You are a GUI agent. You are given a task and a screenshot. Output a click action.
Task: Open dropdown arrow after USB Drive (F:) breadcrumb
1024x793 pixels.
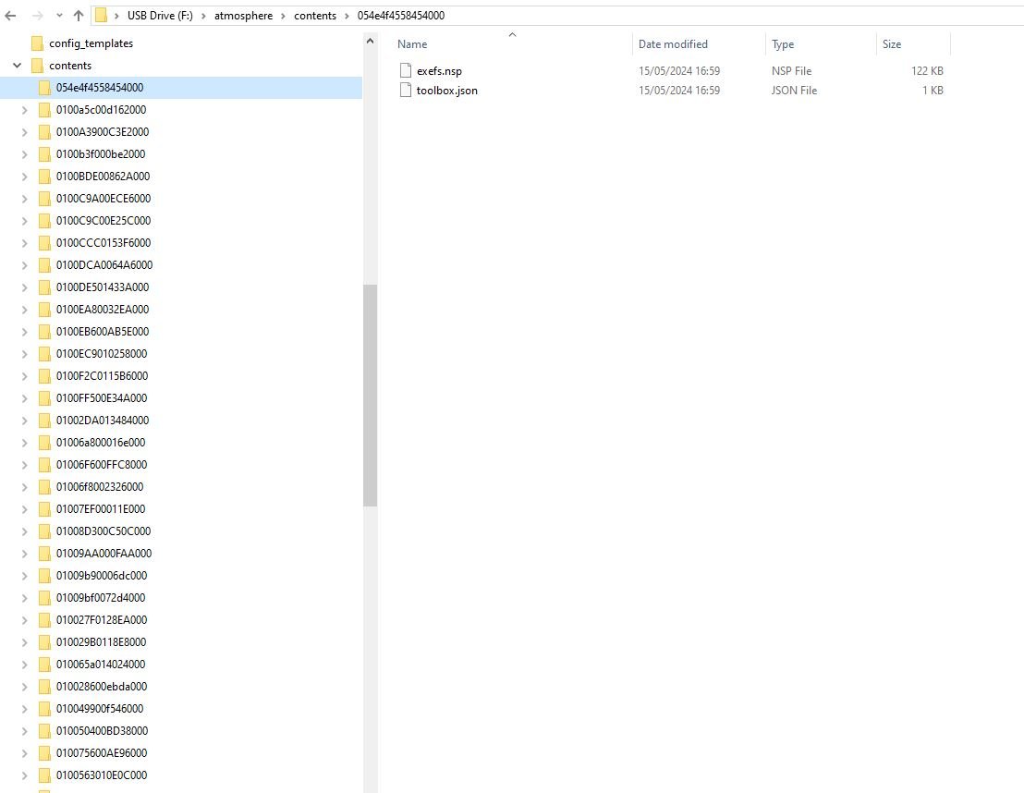coord(203,16)
